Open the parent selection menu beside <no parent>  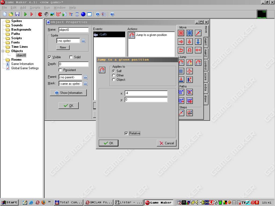tap(86, 77)
